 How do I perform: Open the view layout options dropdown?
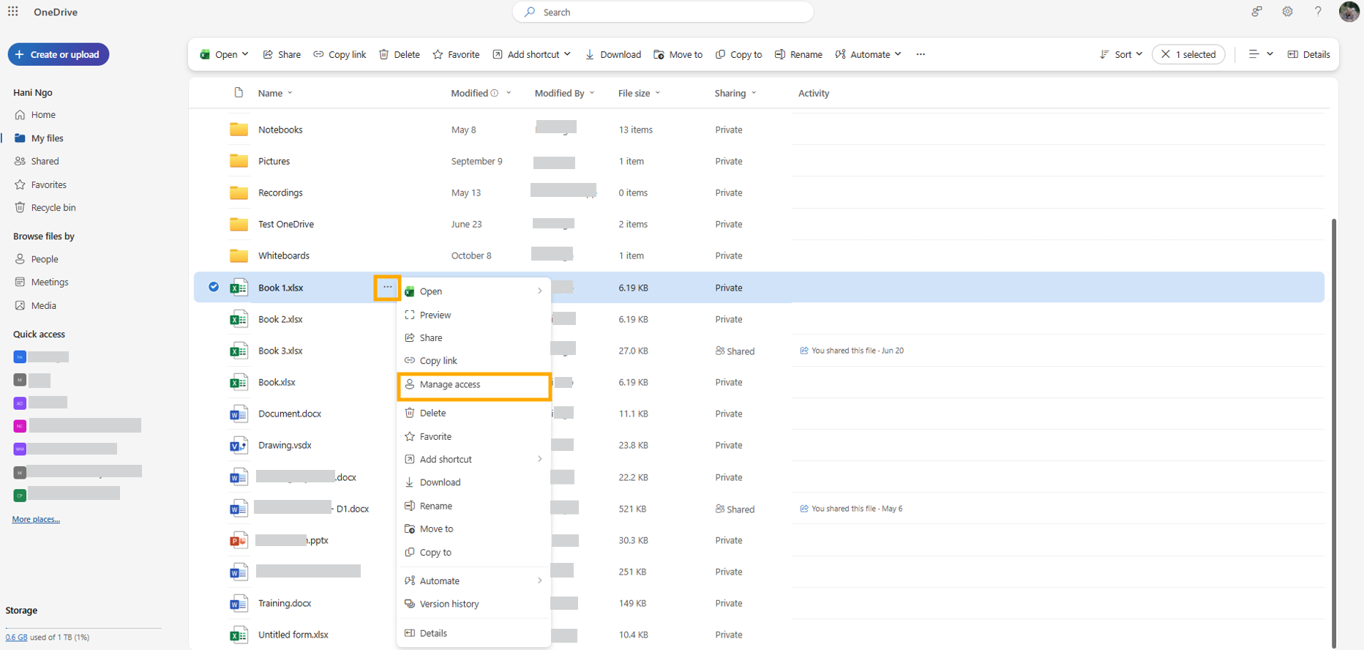point(1261,54)
